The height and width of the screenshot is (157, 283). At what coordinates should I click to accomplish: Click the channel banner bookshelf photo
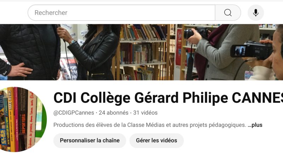pyautogui.click(x=141, y=52)
